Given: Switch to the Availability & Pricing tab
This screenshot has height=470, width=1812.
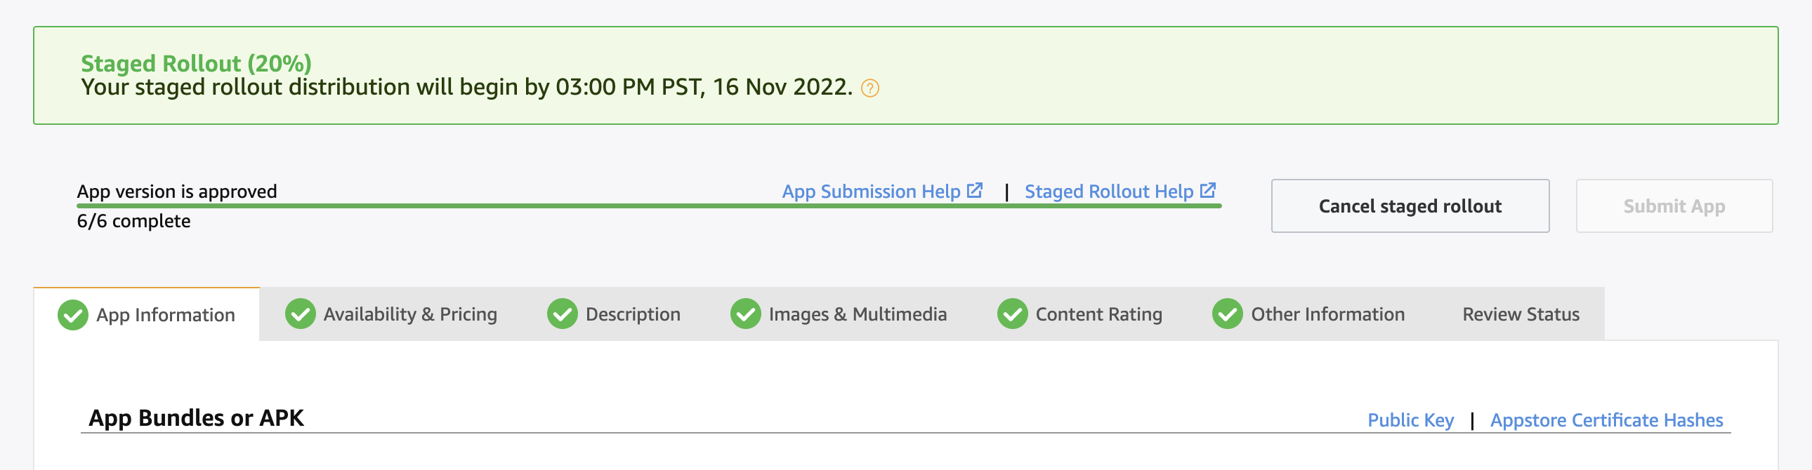Looking at the screenshot, I should [x=410, y=314].
